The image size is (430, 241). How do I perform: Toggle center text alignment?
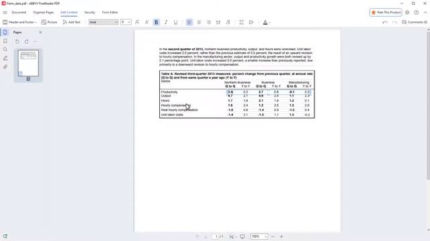point(199,22)
